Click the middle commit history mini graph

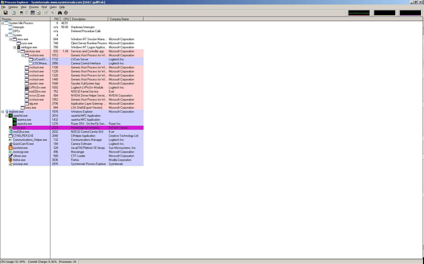pyautogui.click(x=384, y=13)
